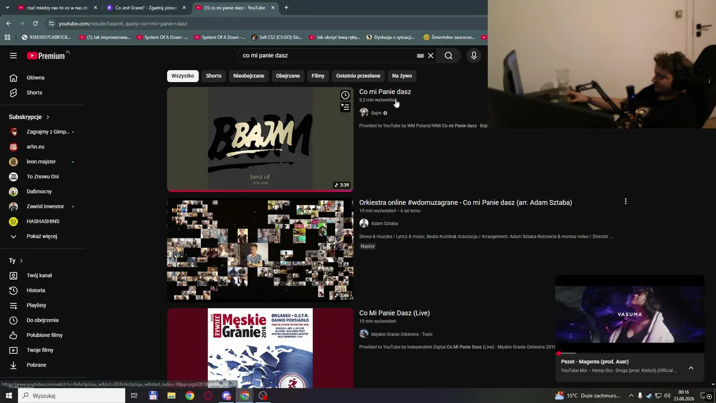Viewport: 716px width, 403px height.
Task: Open the Pezet Magenta miniplayer video
Action: coord(630,315)
